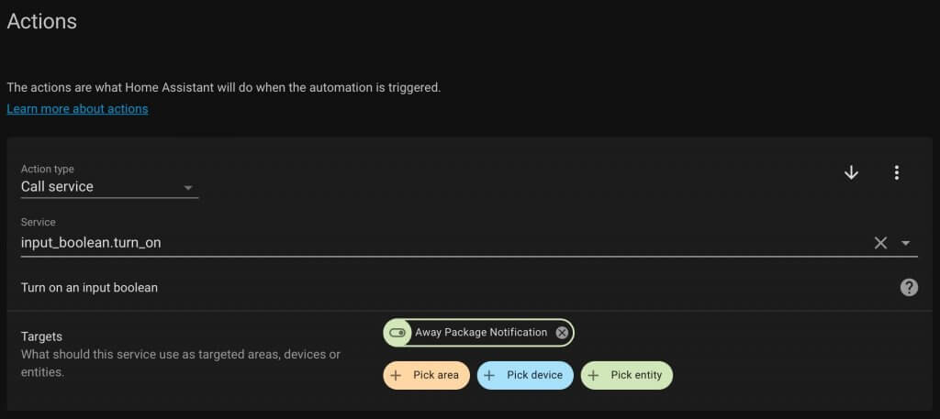Click the plus icon on Pick area
Viewport: 940px width, 419px height.
tap(396, 375)
